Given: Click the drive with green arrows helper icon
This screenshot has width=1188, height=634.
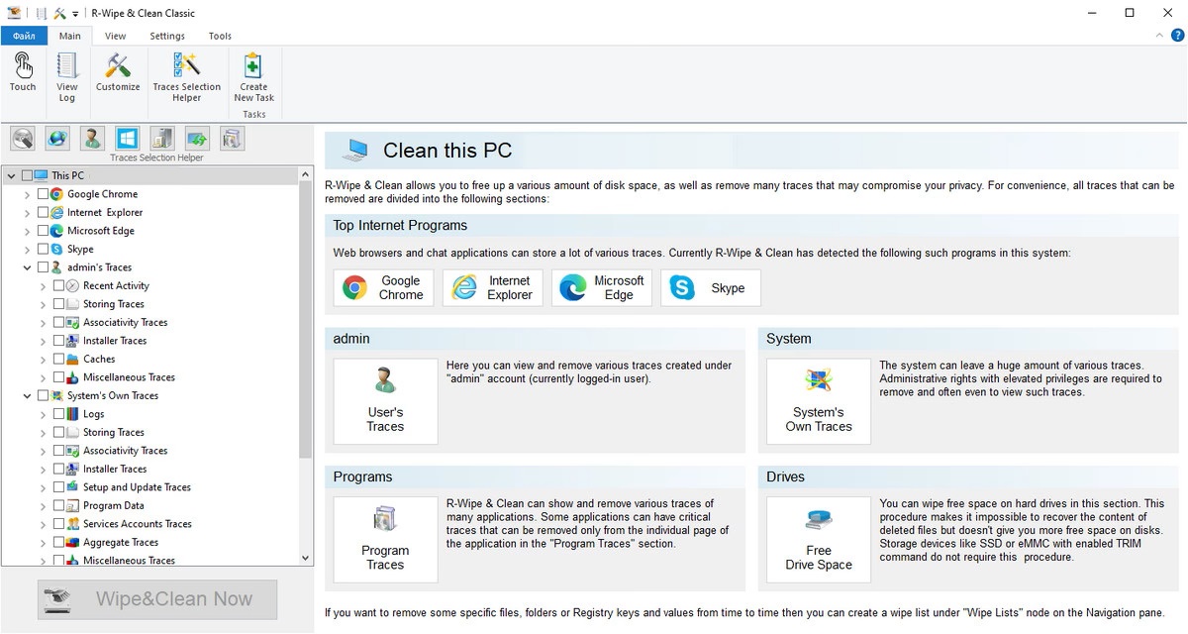Looking at the screenshot, I should click(197, 138).
